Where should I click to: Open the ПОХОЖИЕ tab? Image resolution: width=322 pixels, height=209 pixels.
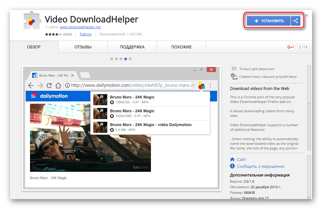[x=181, y=47]
